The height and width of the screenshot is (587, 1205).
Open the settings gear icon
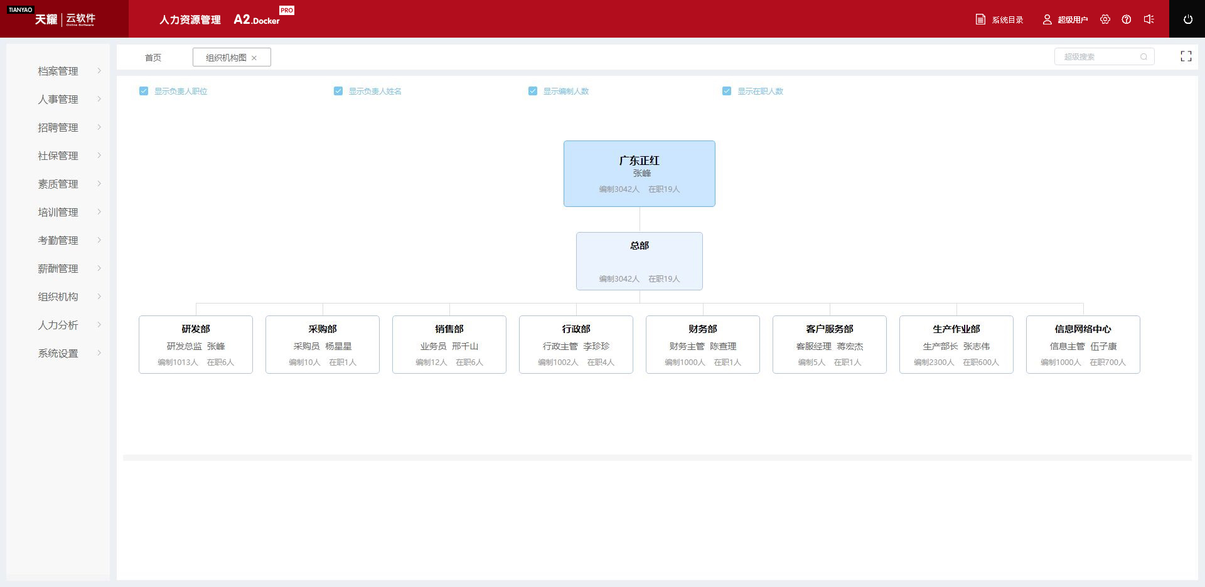[1105, 19]
